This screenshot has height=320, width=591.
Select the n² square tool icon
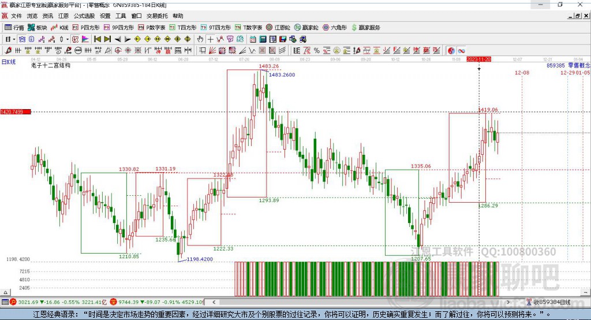pos(98,51)
